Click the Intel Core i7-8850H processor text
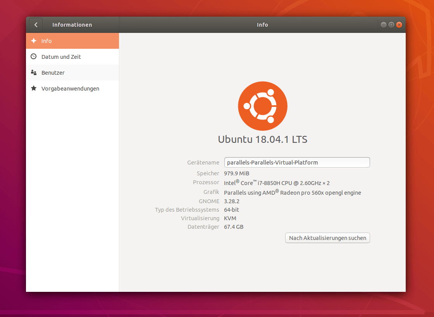This screenshot has width=434, height=317. (x=277, y=183)
